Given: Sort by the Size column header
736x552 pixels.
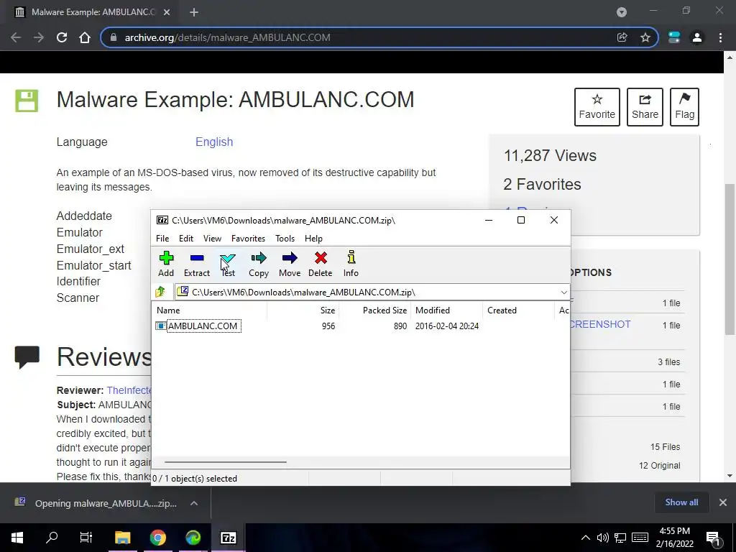Looking at the screenshot, I should click(303, 310).
